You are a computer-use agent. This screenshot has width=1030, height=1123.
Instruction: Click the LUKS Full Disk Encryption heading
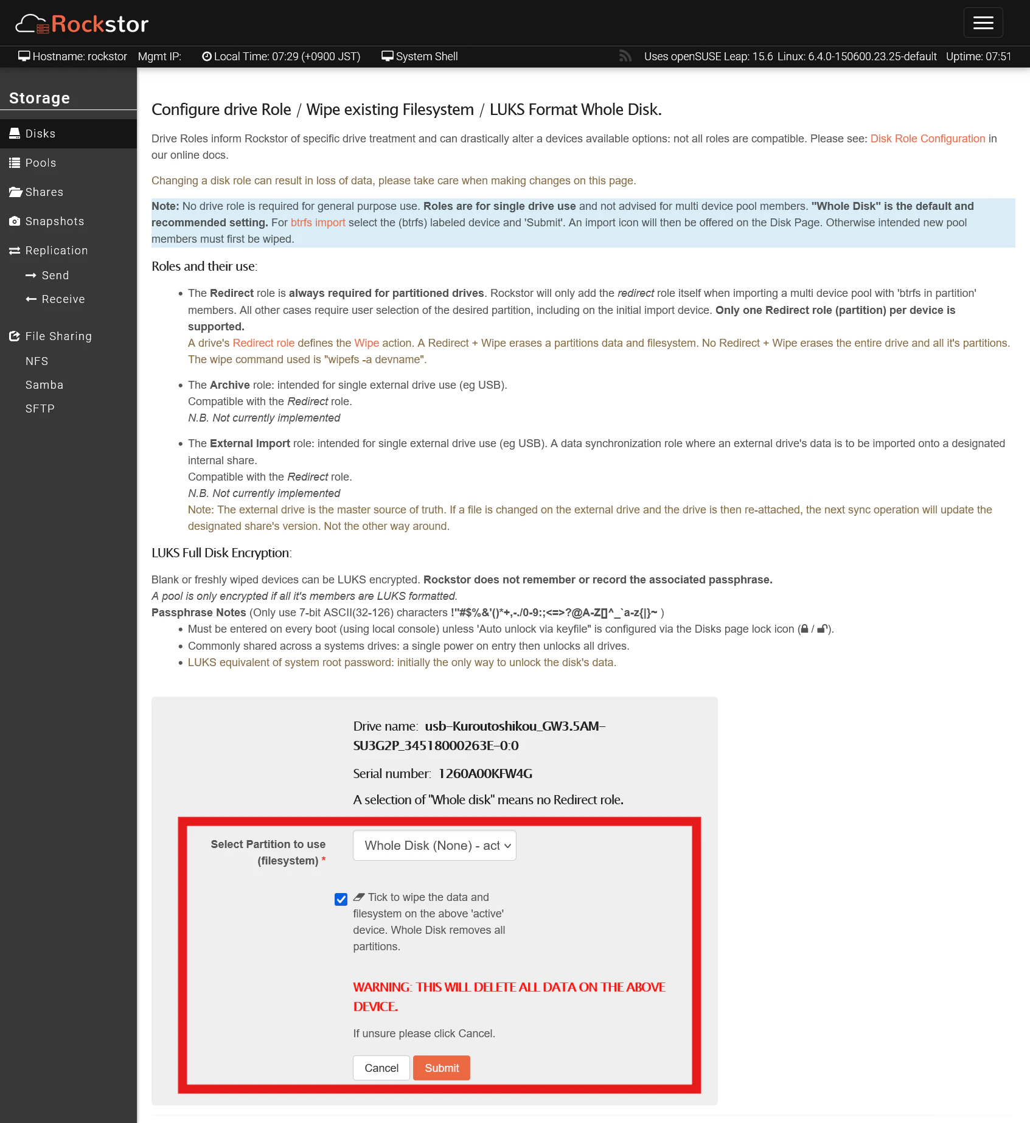[x=221, y=553]
